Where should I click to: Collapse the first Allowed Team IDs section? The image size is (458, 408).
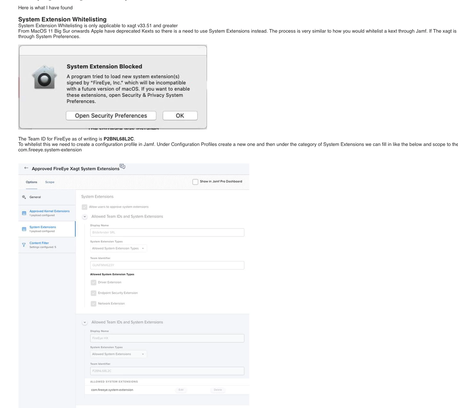tap(85, 217)
